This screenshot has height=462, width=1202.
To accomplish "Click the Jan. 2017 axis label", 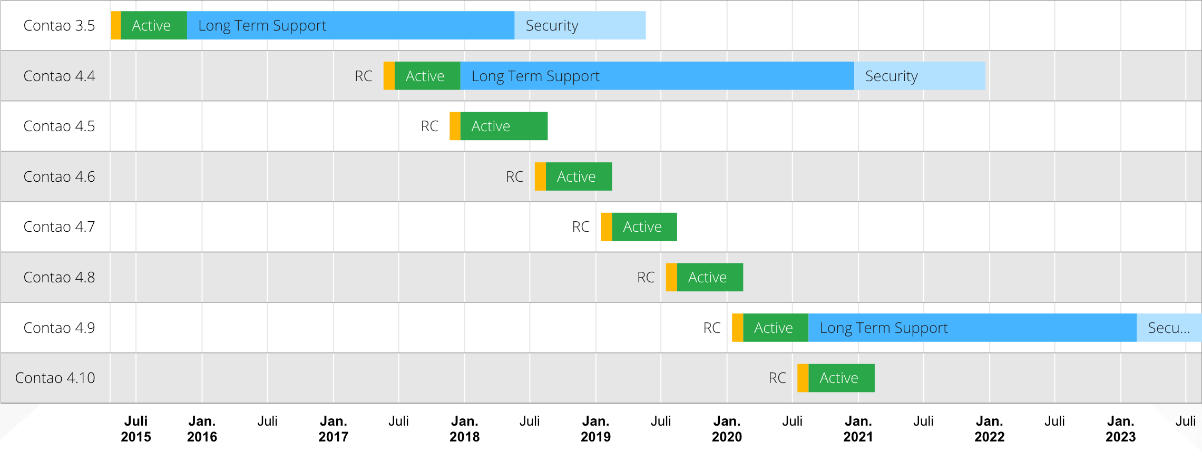I will tap(334, 429).
